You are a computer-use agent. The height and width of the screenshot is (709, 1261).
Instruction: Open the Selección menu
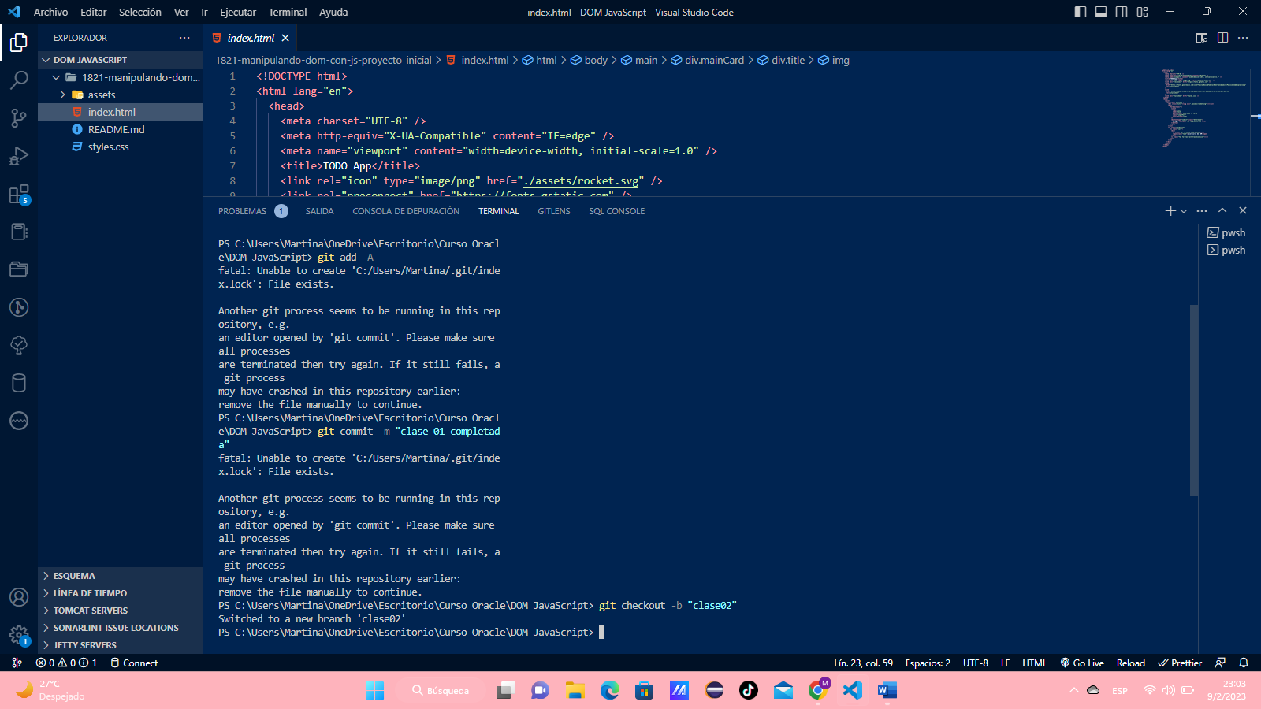click(x=140, y=12)
